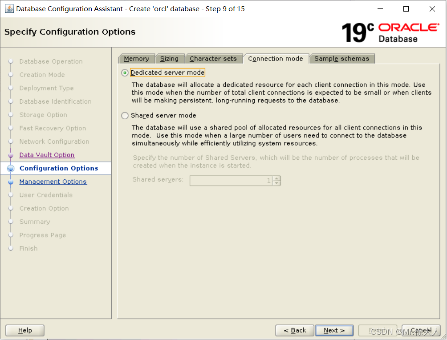The height and width of the screenshot is (340, 447).
Task: Decrease Shared servers with down arrow
Action: [276, 183]
